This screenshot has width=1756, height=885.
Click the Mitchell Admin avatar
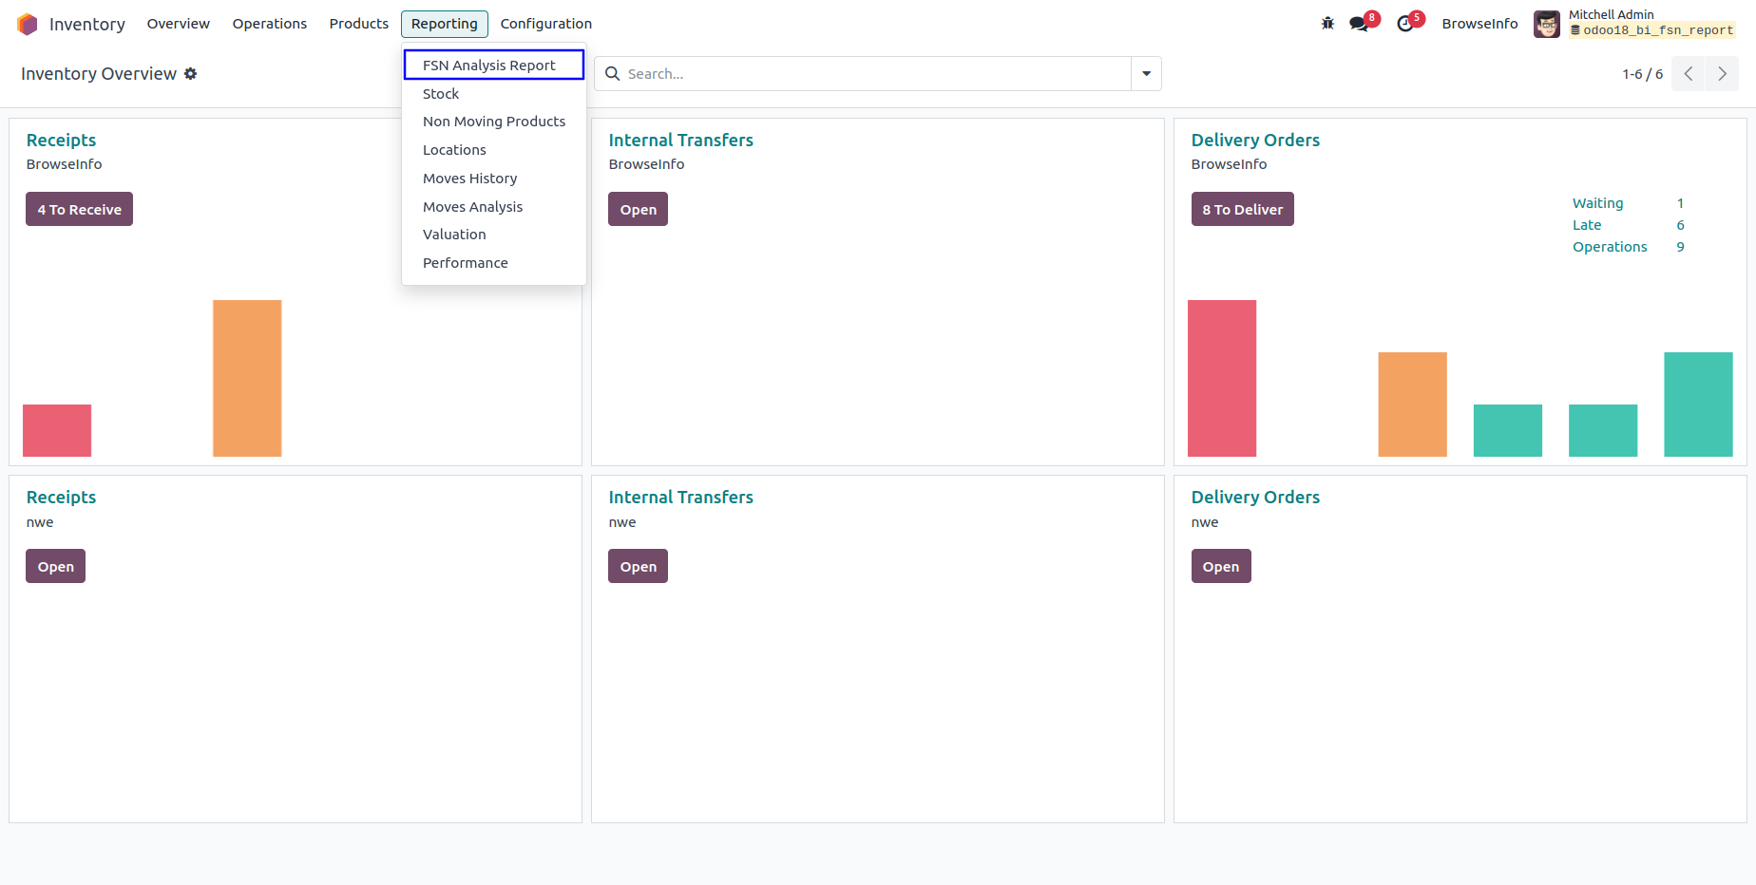click(x=1546, y=24)
